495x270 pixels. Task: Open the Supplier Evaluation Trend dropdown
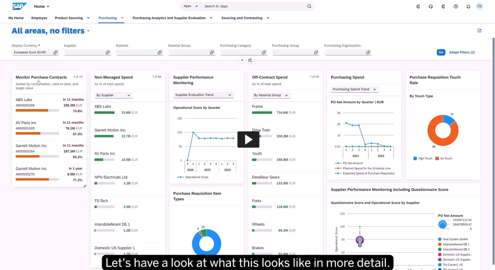point(203,95)
